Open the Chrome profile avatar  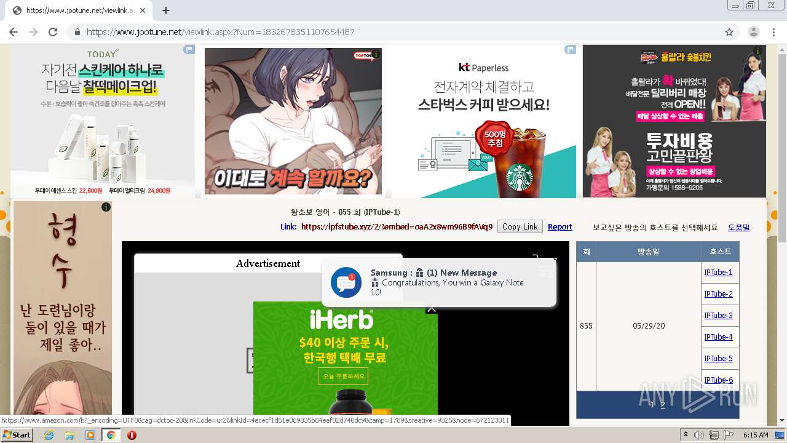coord(754,32)
